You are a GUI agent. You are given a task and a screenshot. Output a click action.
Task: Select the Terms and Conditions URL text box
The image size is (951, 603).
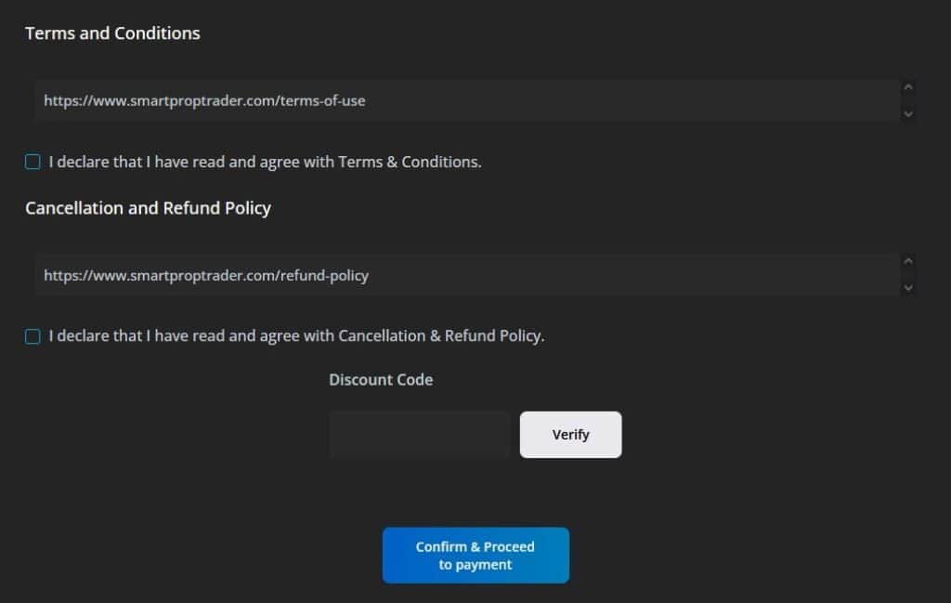click(x=464, y=100)
